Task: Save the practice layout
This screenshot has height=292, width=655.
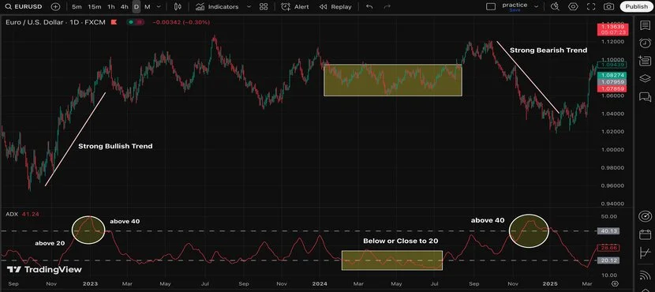Action: coord(515,10)
